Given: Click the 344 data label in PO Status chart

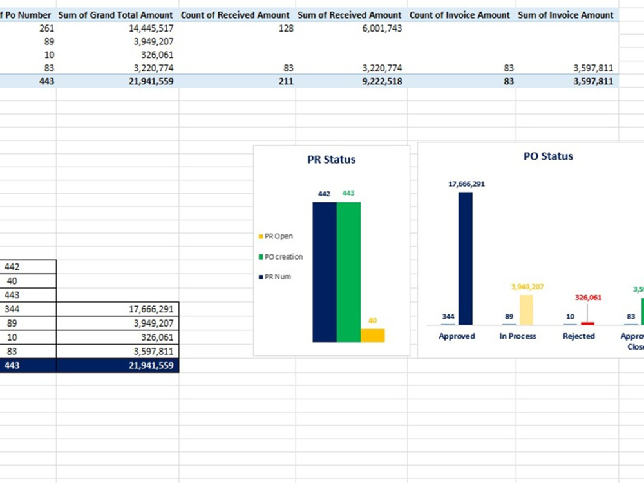Looking at the screenshot, I should (x=448, y=317).
